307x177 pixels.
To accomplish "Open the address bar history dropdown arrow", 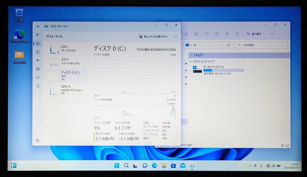I will (x=222, y=45).
